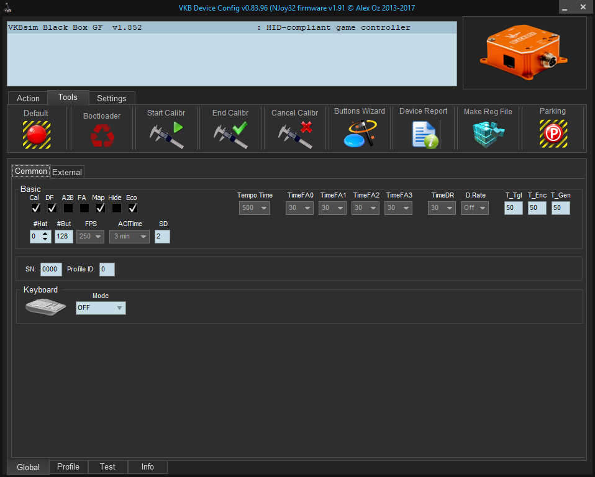
Task: Start calibration with the Start Calibr icon
Action: tap(166, 135)
